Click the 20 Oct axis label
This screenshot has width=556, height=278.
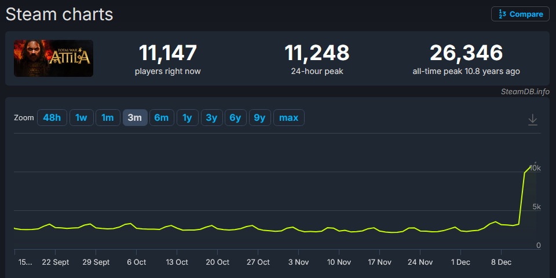tap(217, 262)
